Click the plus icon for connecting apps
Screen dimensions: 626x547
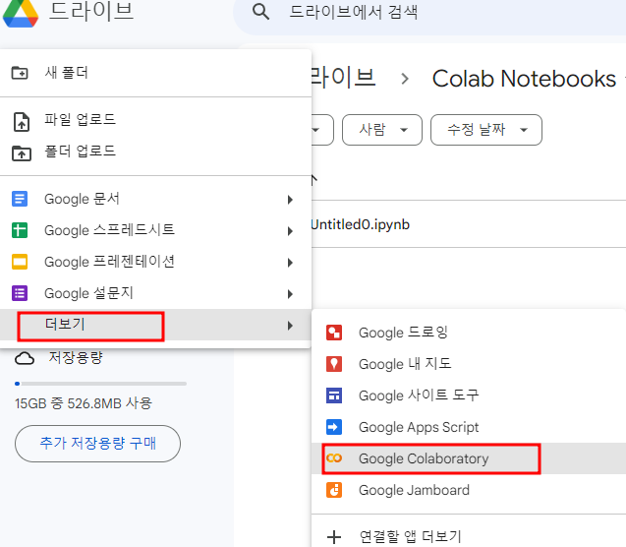click(x=334, y=537)
